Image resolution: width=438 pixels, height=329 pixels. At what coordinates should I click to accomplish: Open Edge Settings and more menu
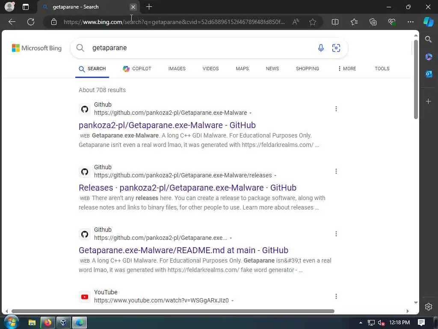(410, 22)
